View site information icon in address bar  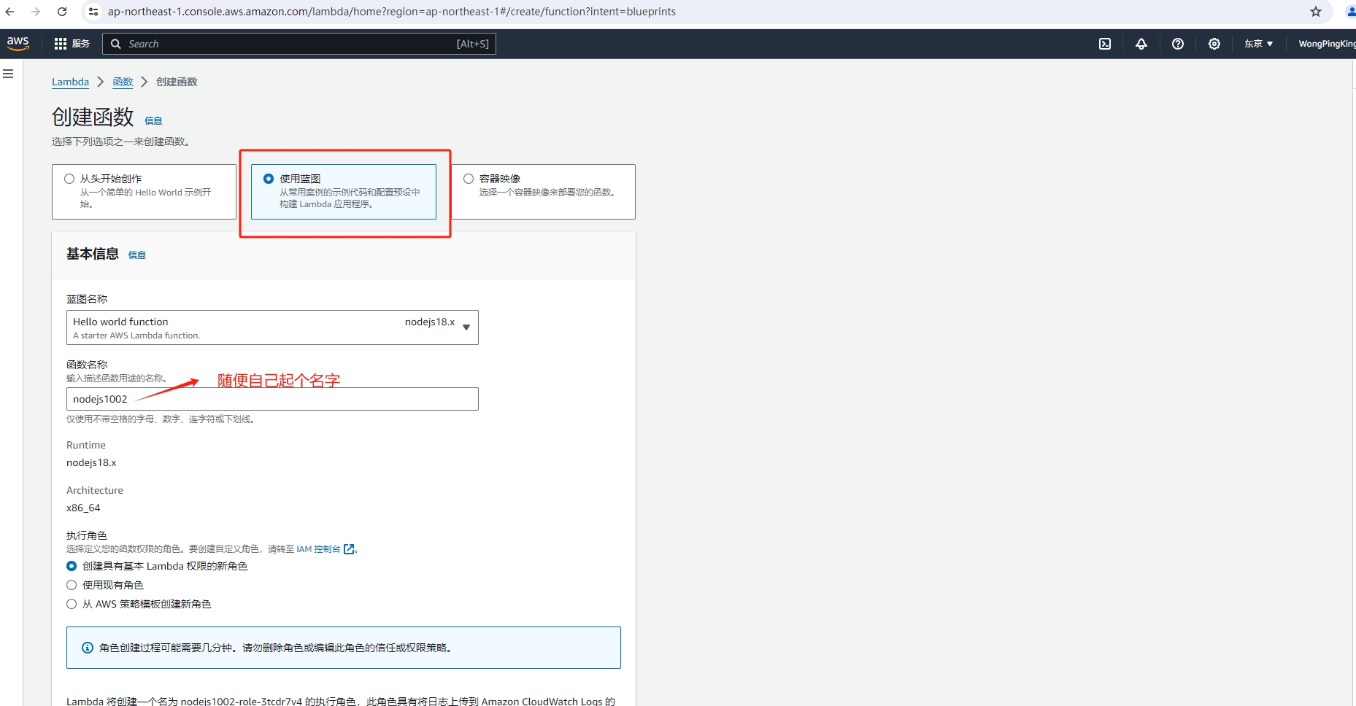click(93, 12)
